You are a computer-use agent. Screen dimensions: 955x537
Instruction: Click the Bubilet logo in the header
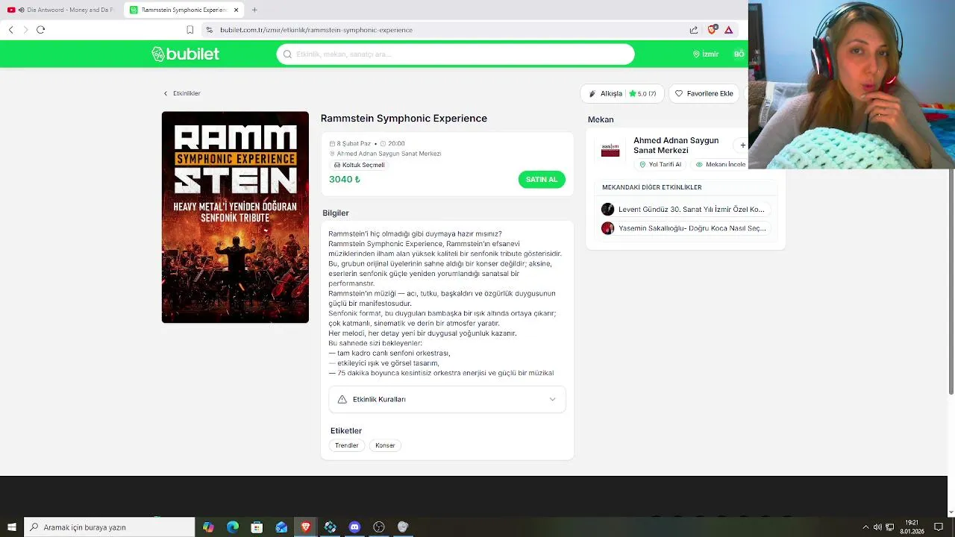click(x=185, y=54)
